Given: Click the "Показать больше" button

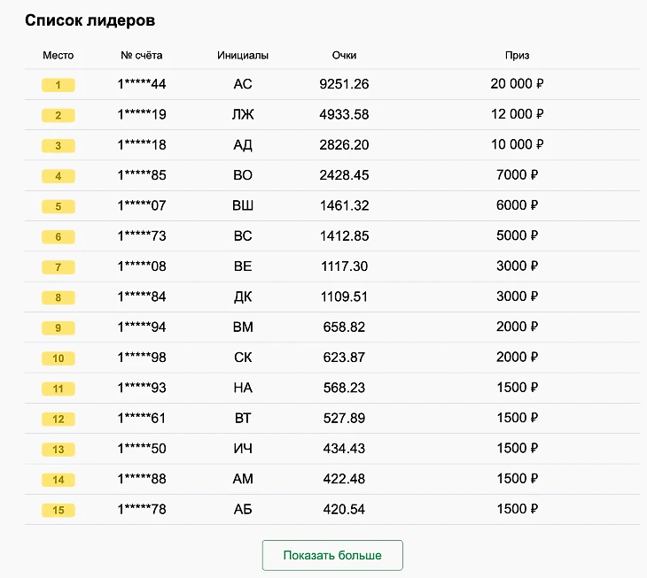Looking at the screenshot, I should pos(332,555).
